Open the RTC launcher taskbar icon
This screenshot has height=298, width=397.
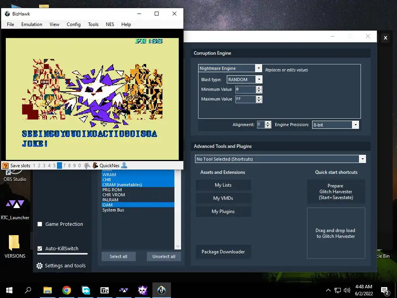click(124, 290)
